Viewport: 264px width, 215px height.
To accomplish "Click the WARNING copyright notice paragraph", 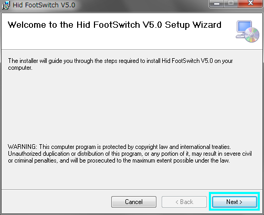I will point(130,154).
